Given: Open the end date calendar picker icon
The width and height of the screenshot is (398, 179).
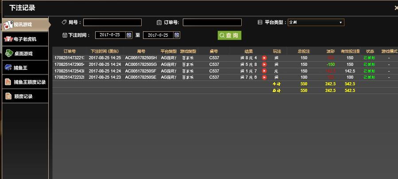Looking at the screenshot, I should [177, 35].
